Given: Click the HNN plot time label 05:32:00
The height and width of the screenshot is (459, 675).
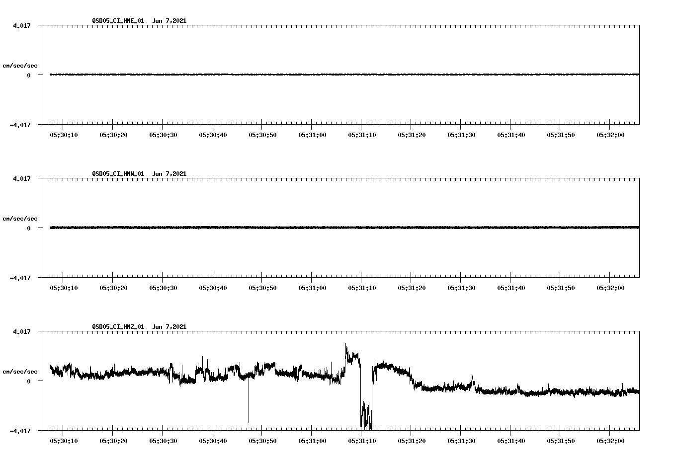Looking at the screenshot, I should 610,288.
